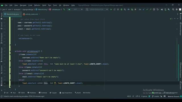Sync project with Gradle files elephant icon
The image size is (182, 102).
(162, 9)
